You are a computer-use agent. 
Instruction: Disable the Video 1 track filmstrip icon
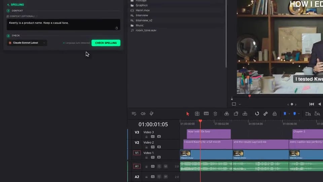coord(159,157)
